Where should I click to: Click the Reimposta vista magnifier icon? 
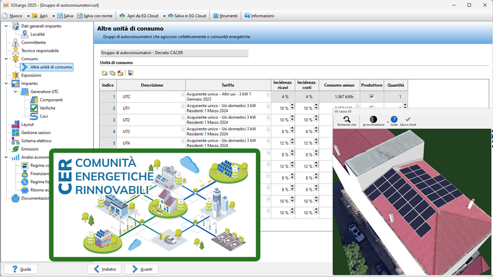pos(347,119)
